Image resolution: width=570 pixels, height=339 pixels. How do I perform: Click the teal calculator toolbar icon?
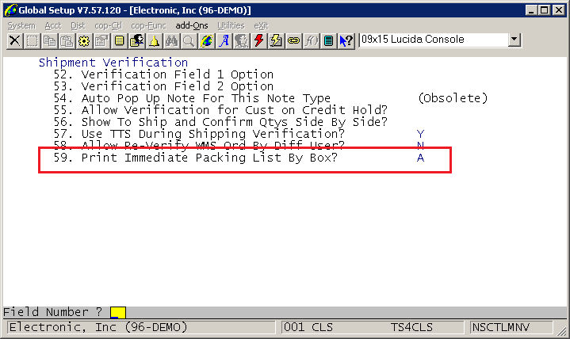pos(329,40)
